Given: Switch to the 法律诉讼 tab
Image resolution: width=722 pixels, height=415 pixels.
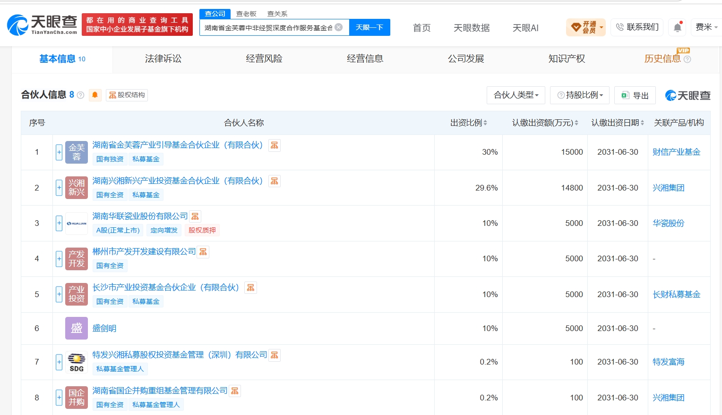Looking at the screenshot, I should 163,59.
